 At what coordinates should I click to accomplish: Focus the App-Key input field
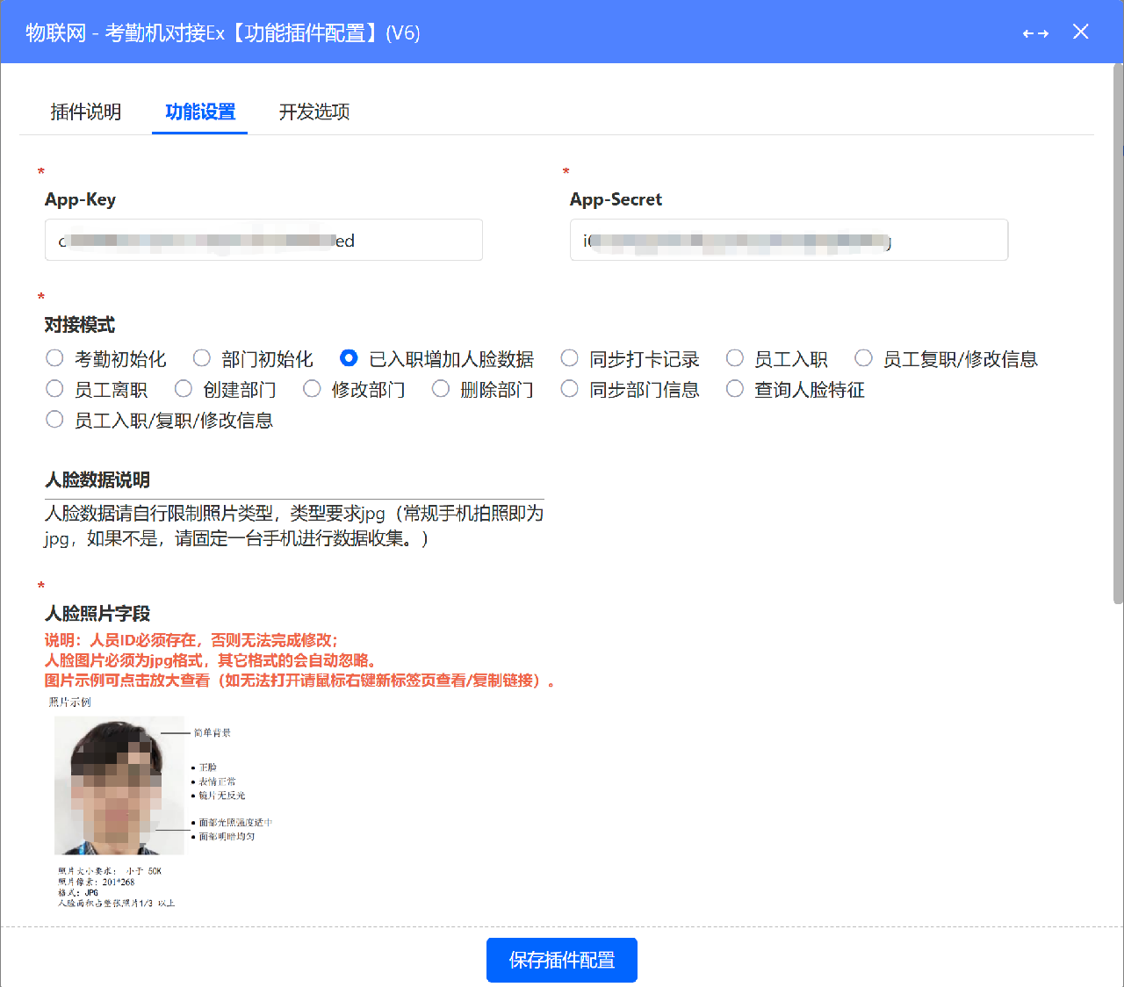(x=263, y=240)
